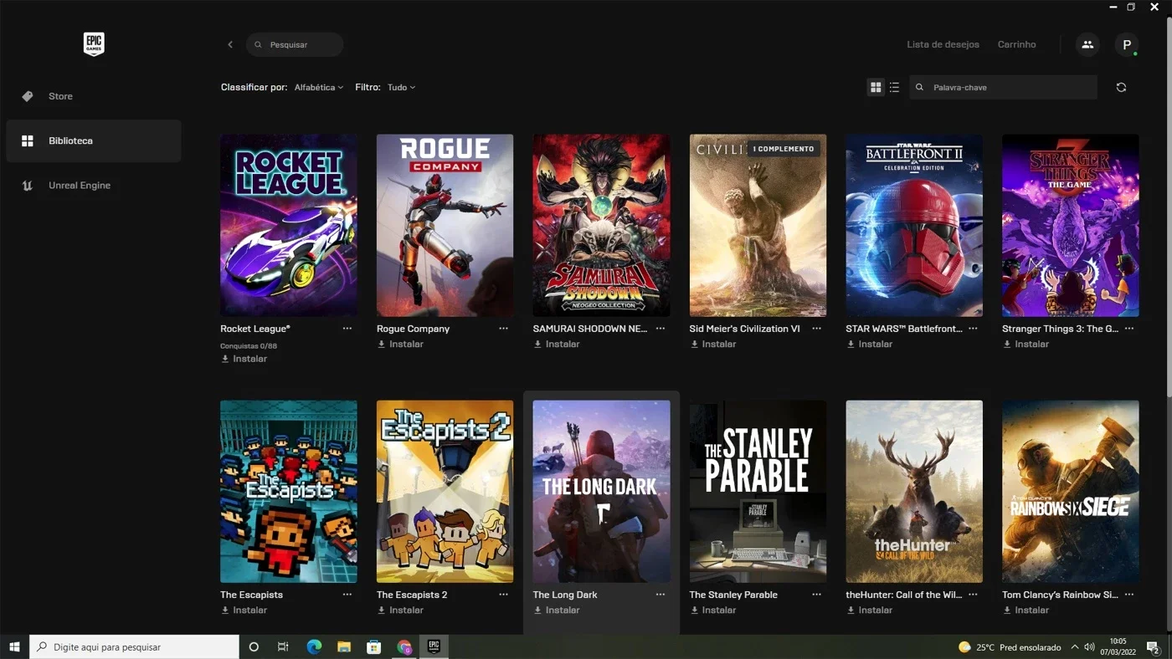Click the refresh library icon
This screenshot has width=1172, height=659.
[x=1121, y=87]
